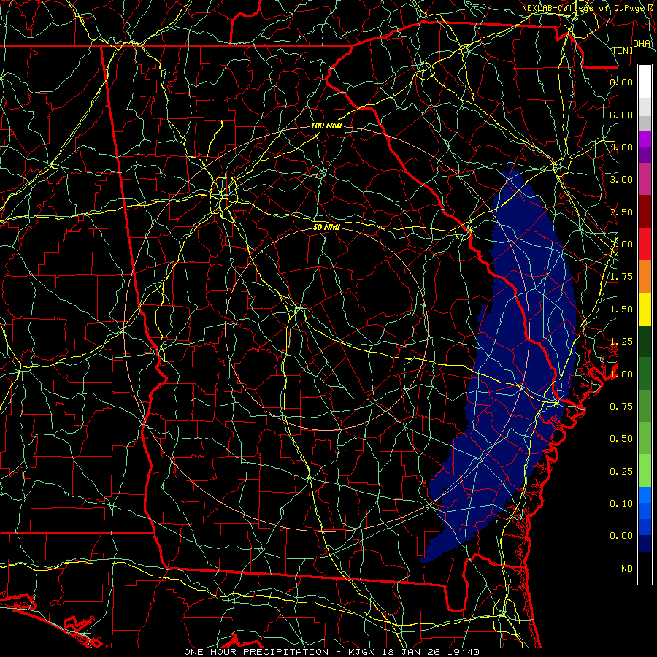Viewport: 657px width, 657px height.
Task: Click the 3.00 legend value
Action: (621, 180)
